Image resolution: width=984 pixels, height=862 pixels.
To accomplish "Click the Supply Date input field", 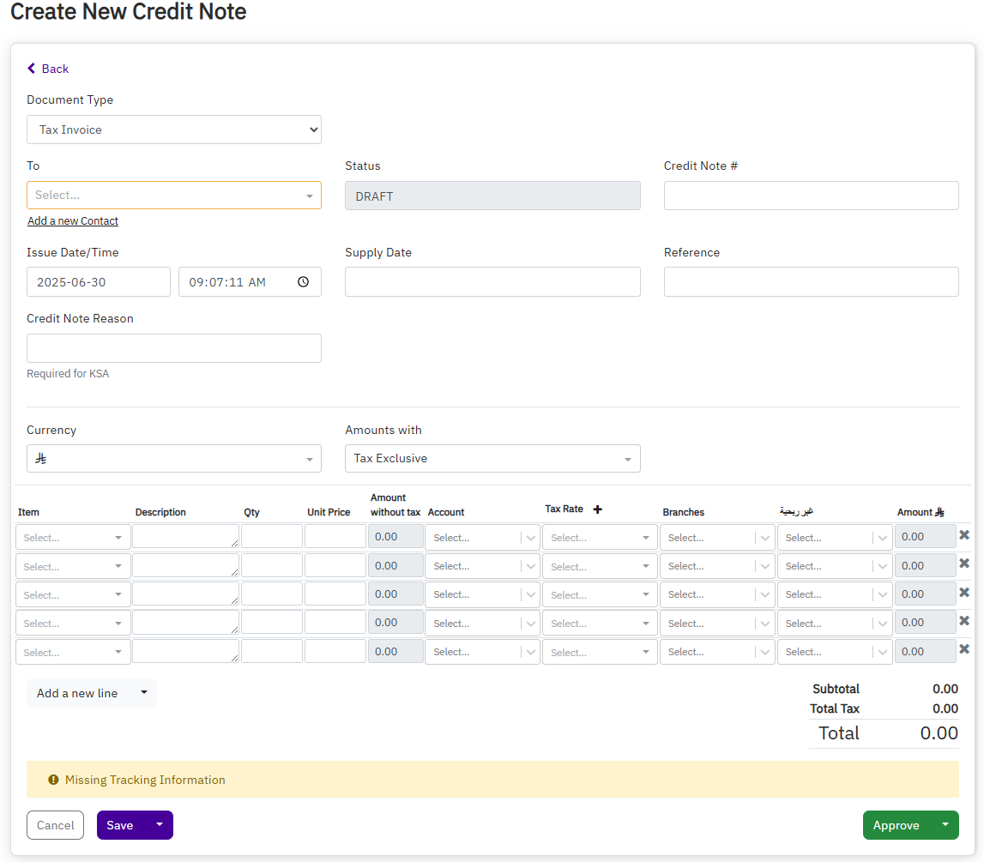I will click(492, 281).
